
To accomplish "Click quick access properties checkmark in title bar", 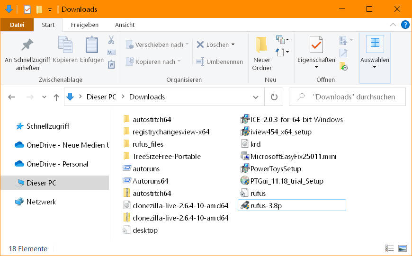I will pos(27,9).
